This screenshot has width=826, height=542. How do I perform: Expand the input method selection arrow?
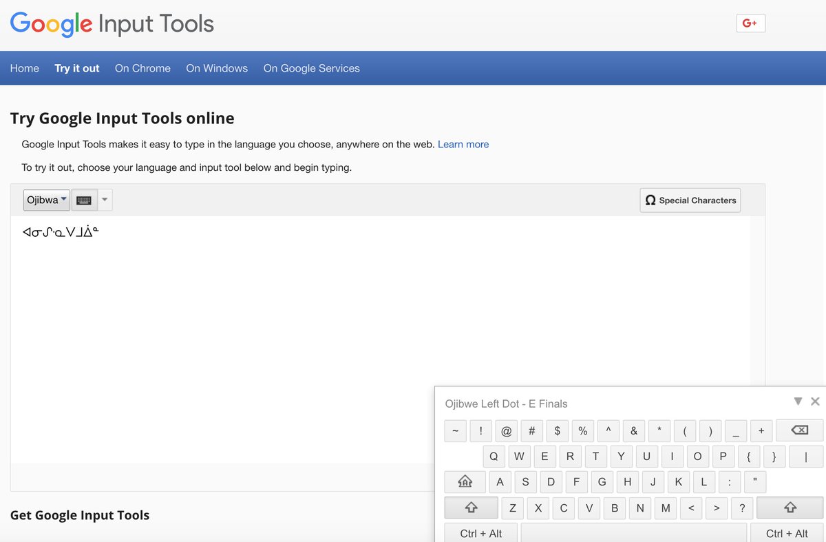click(104, 200)
